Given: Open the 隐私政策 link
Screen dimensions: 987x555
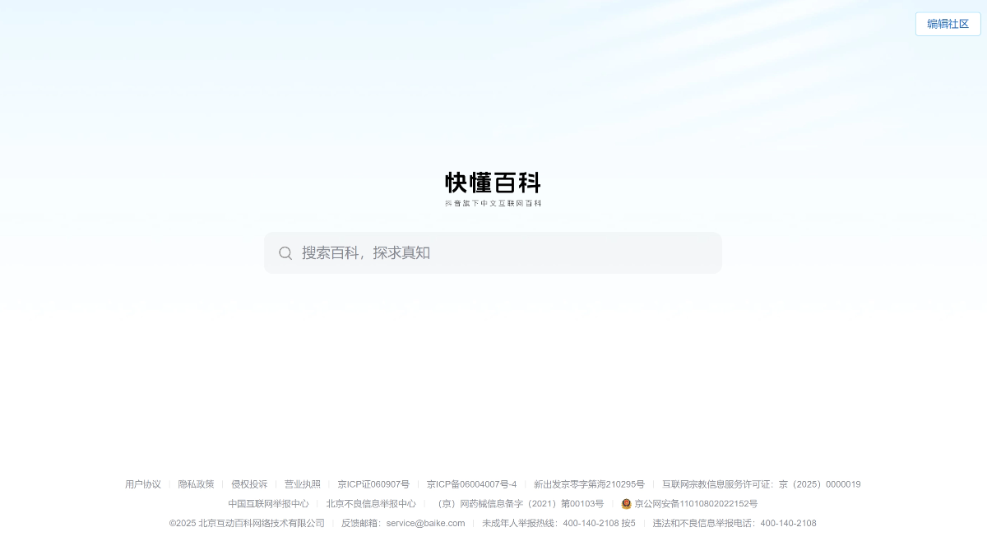Looking at the screenshot, I should click(x=197, y=484).
